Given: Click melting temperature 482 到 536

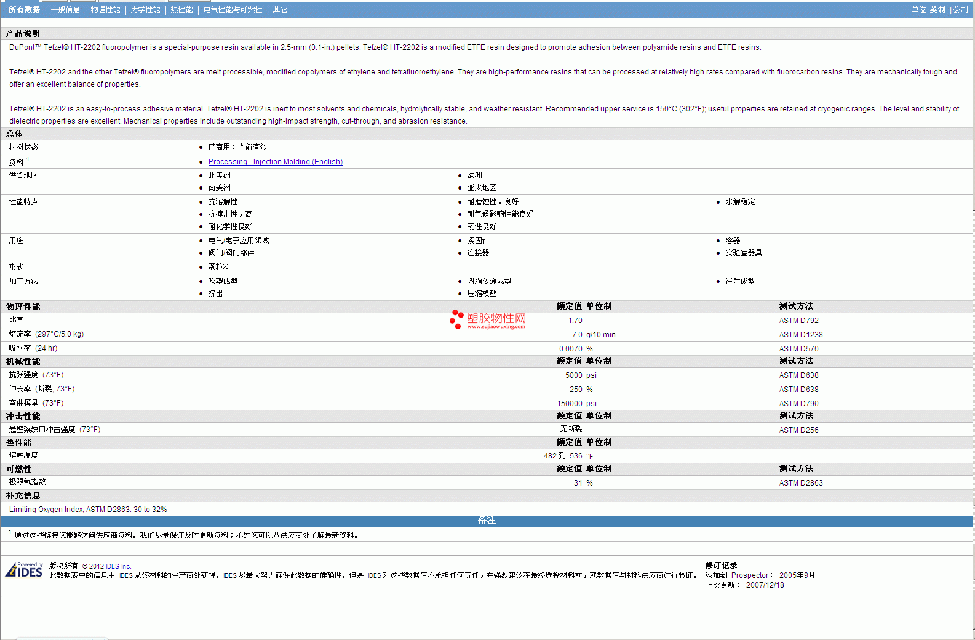Looking at the screenshot, I should 563,456.
